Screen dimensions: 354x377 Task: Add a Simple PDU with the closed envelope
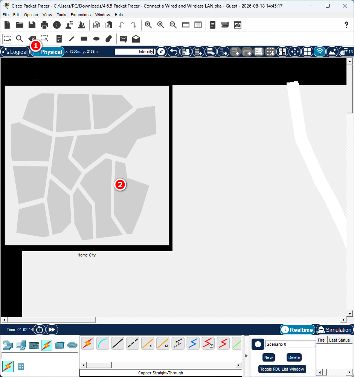(124, 39)
